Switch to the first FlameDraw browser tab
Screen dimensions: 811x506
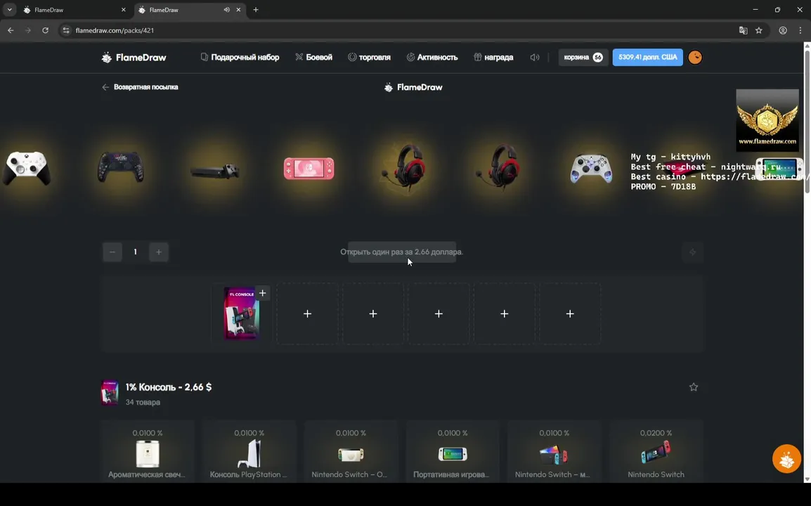point(74,10)
